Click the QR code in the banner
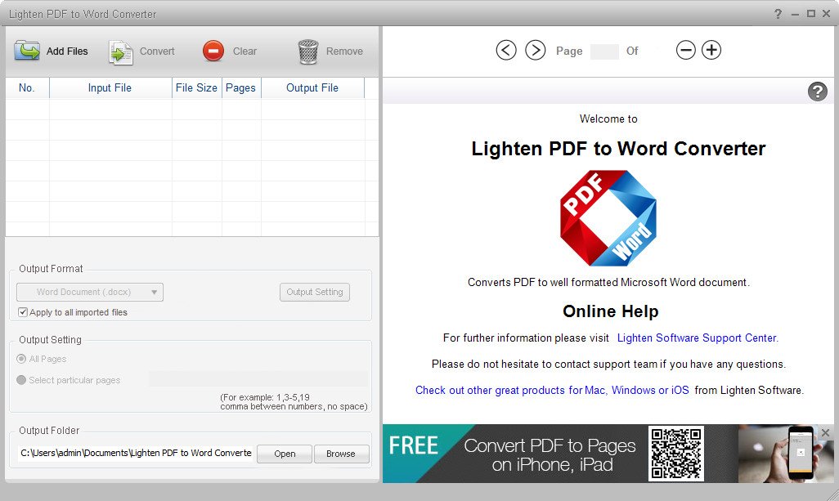 (x=676, y=454)
